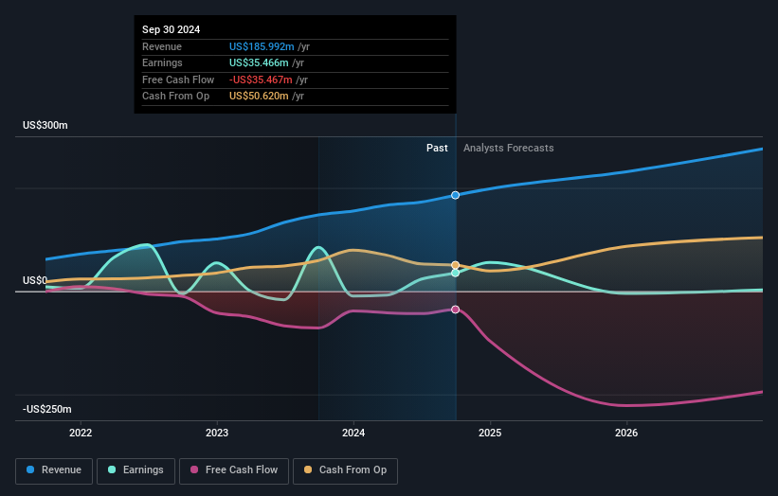Click the 2026 x-axis label

tap(626, 433)
